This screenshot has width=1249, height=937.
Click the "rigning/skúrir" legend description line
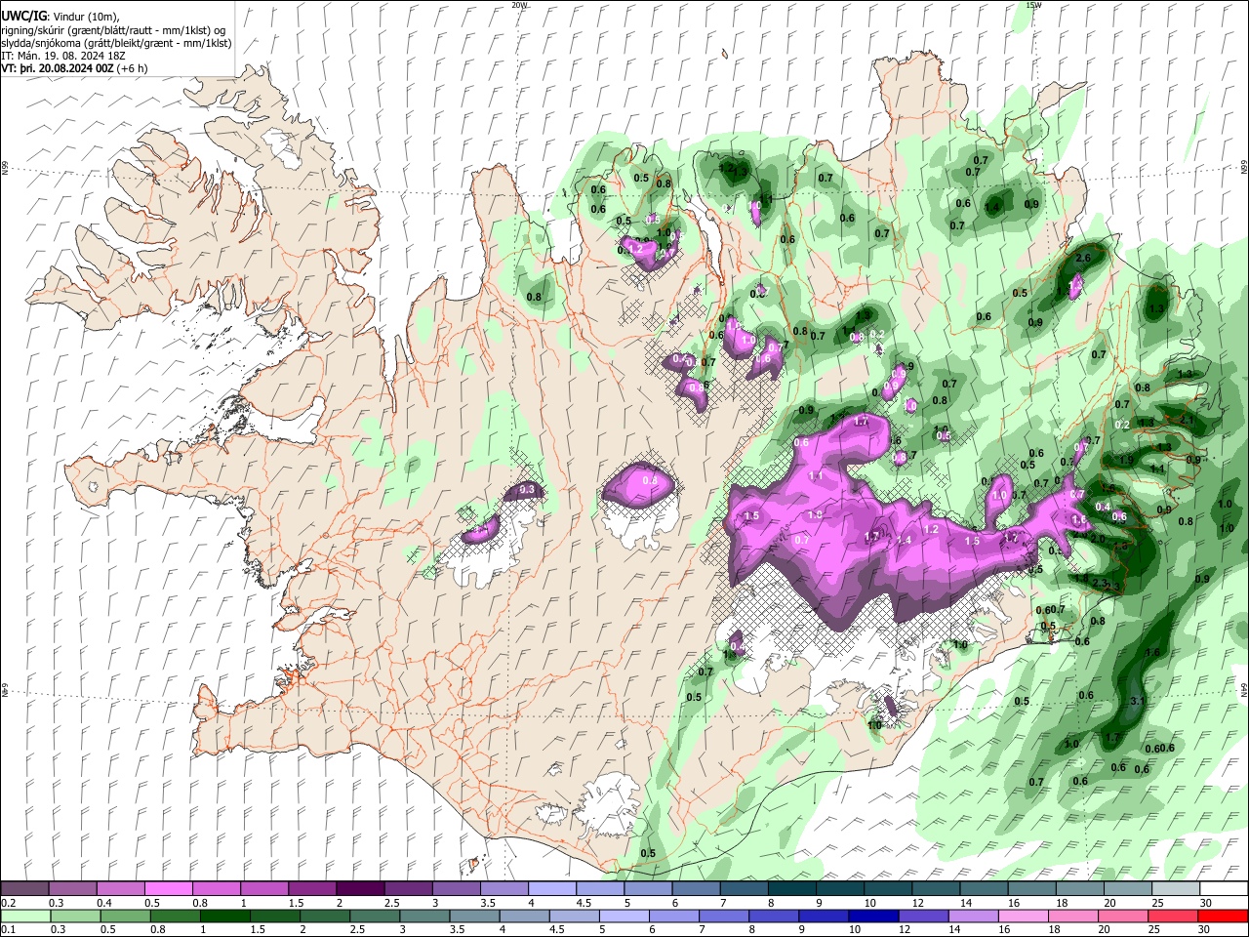113,30
